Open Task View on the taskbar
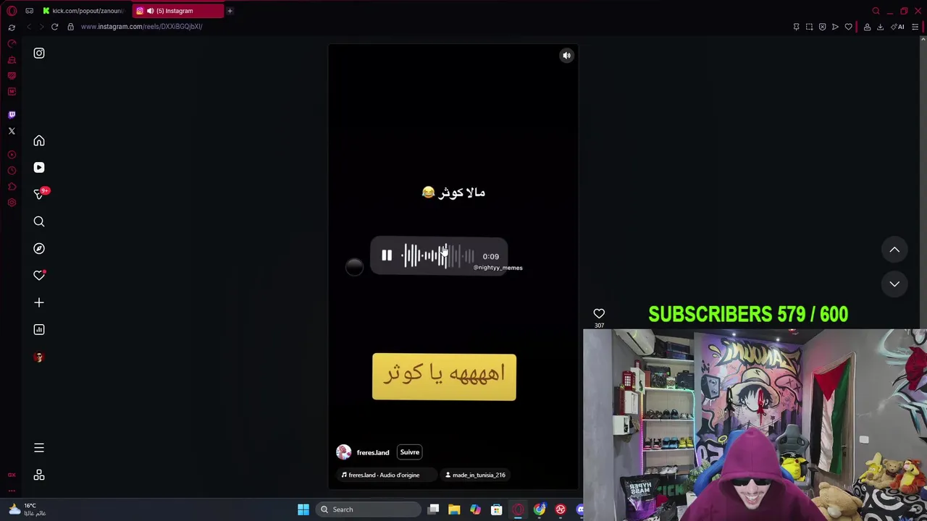This screenshot has width=927, height=521. click(x=433, y=509)
